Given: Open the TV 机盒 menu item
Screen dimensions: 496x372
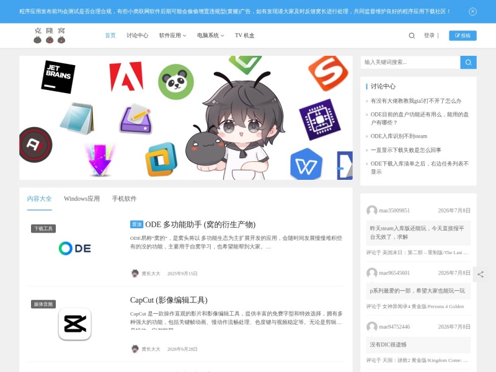Looking at the screenshot, I should pos(244,35).
